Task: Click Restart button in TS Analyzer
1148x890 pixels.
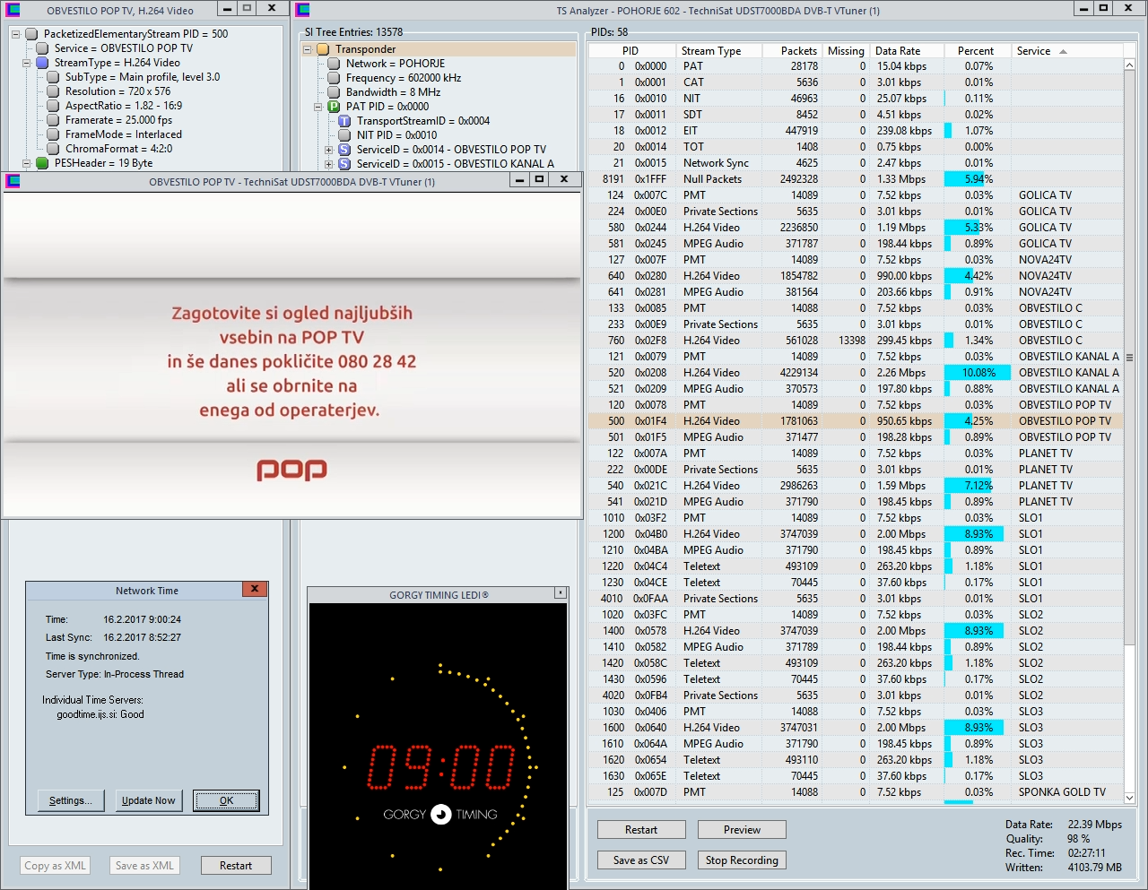Action: coord(641,830)
